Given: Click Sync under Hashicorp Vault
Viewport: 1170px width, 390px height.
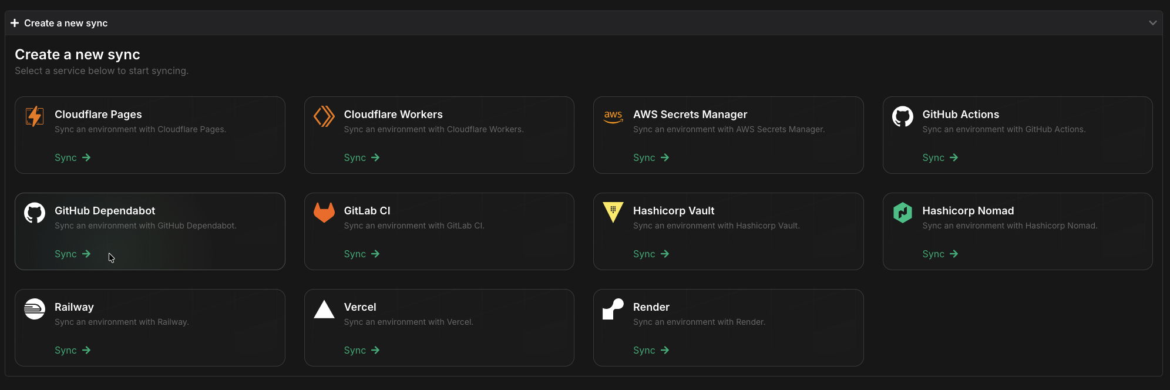Looking at the screenshot, I should tap(651, 254).
